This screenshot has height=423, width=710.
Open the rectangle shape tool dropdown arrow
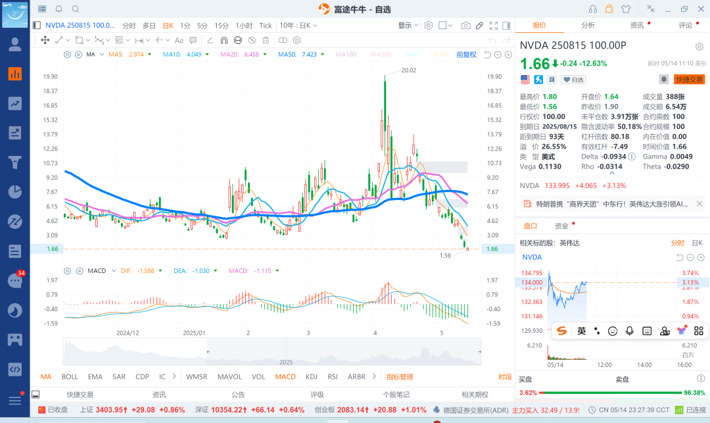[88, 40]
